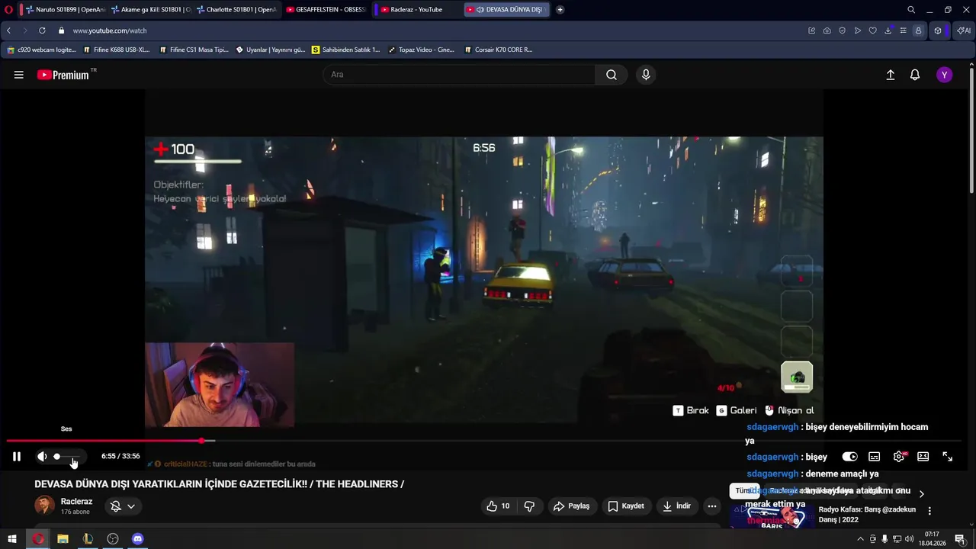
Task: Open YouTube notifications bell
Action: [915, 75]
